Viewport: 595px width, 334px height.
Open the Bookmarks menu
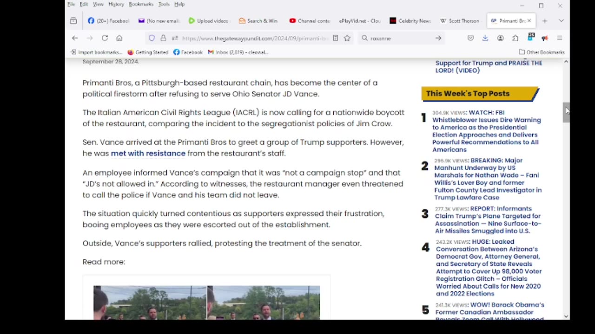click(141, 4)
